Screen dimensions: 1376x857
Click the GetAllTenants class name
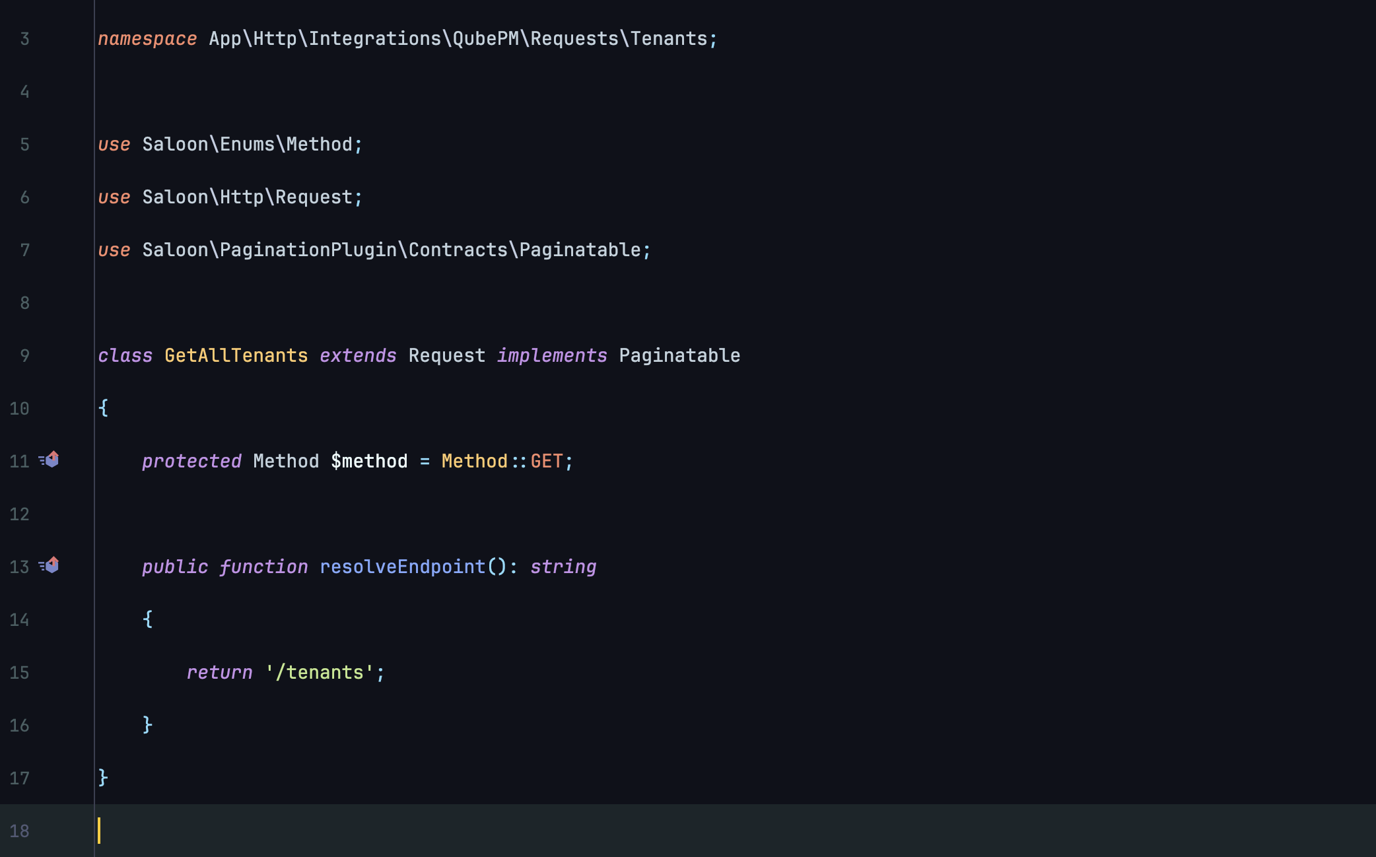[x=236, y=356]
